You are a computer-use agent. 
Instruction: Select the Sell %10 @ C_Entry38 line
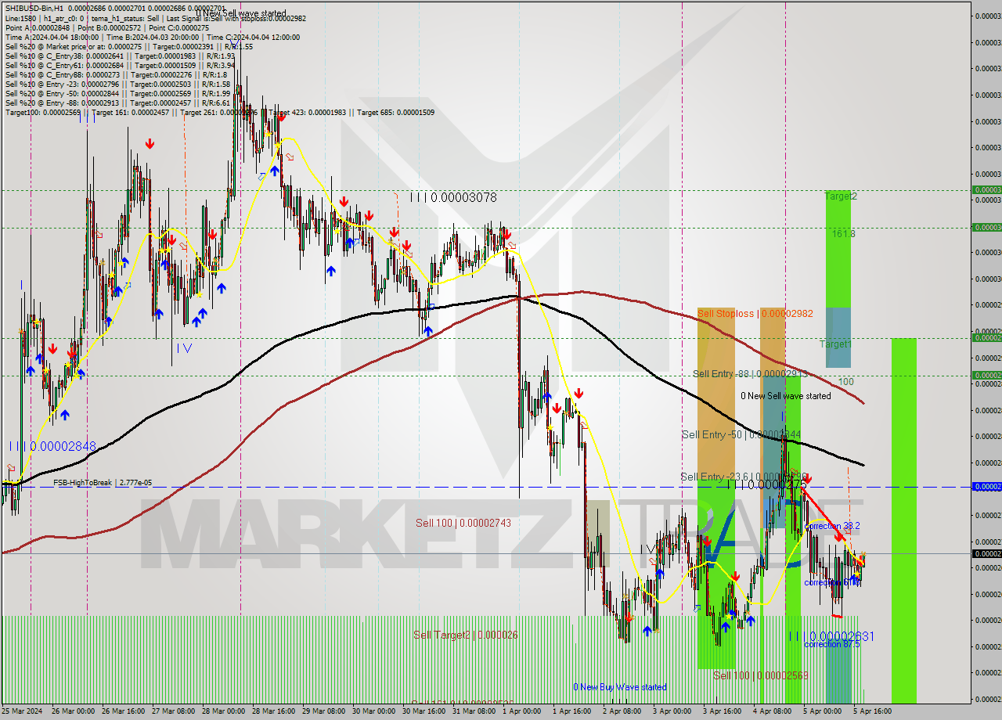[119, 56]
